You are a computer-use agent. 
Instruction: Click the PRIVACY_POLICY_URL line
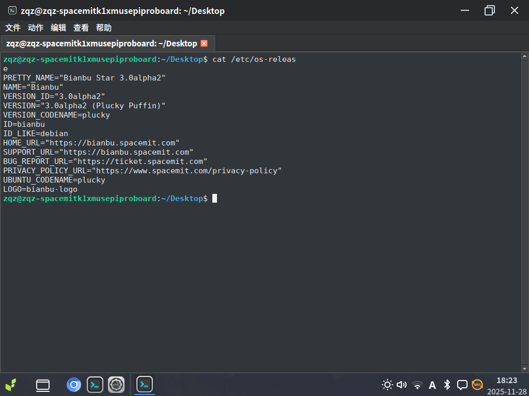click(142, 171)
